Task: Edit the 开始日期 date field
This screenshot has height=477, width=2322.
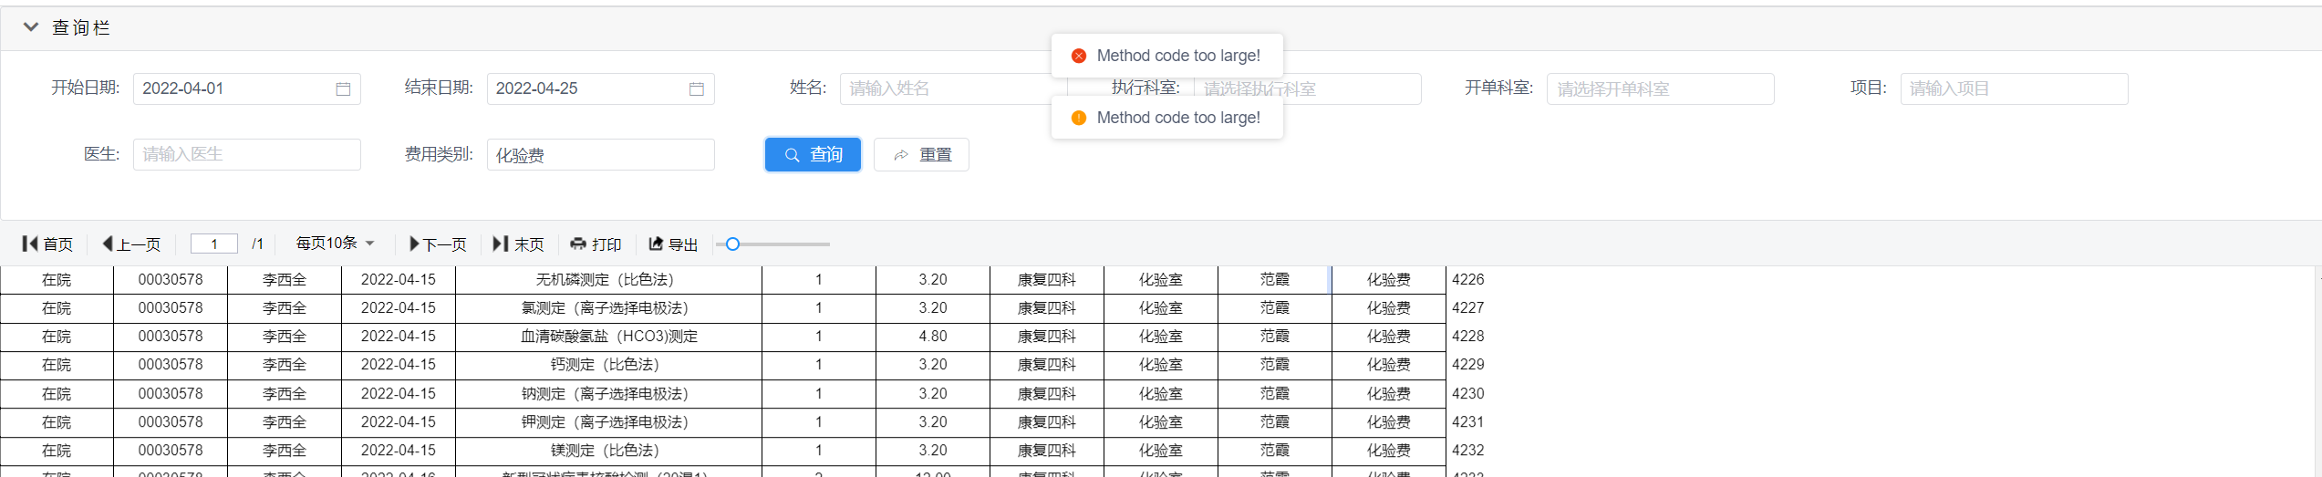Action: (247, 88)
